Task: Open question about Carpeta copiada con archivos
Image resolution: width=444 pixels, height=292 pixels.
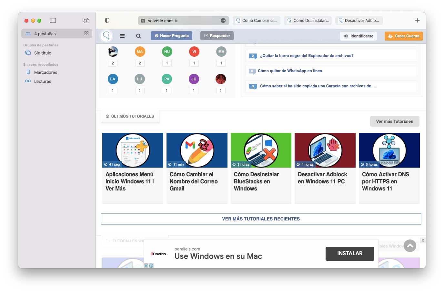Action: coord(318,86)
